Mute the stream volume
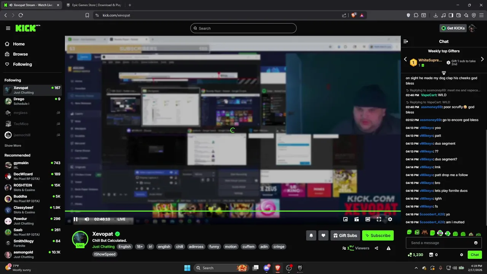Screen dimensions: 487x274 87,219
